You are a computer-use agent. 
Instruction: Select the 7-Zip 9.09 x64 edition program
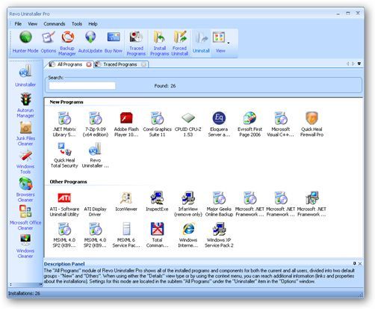point(96,124)
